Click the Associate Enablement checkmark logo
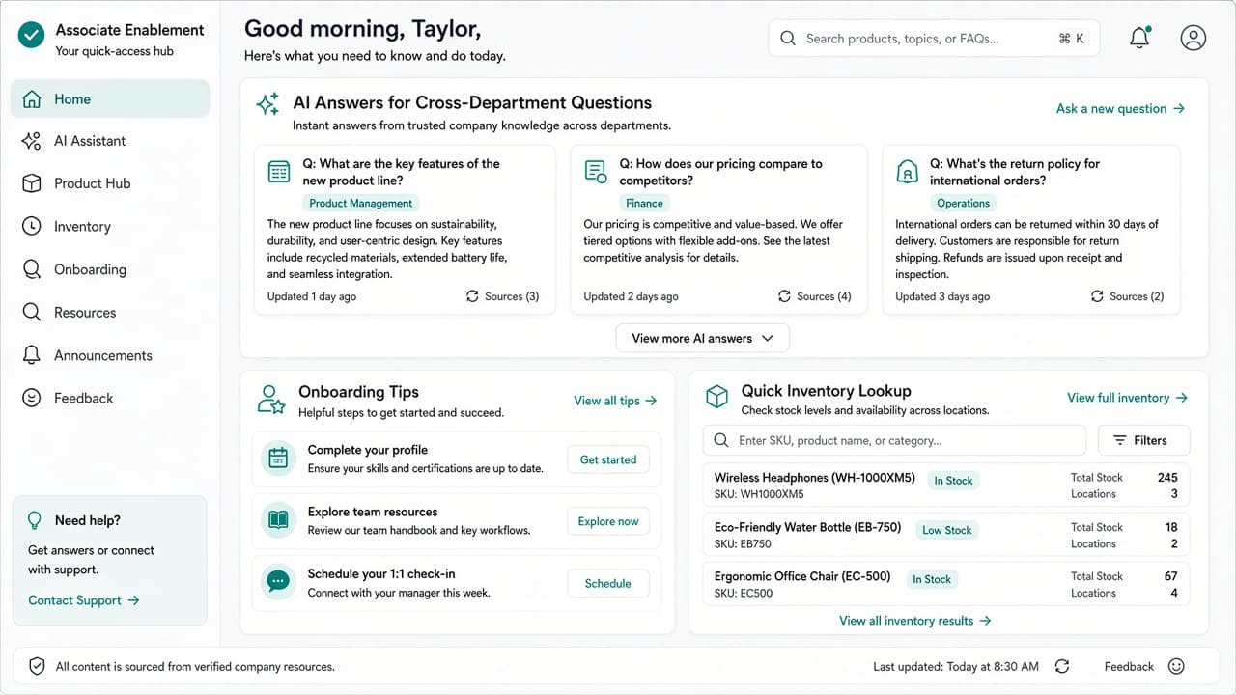This screenshot has height=695, width=1236. (x=32, y=36)
